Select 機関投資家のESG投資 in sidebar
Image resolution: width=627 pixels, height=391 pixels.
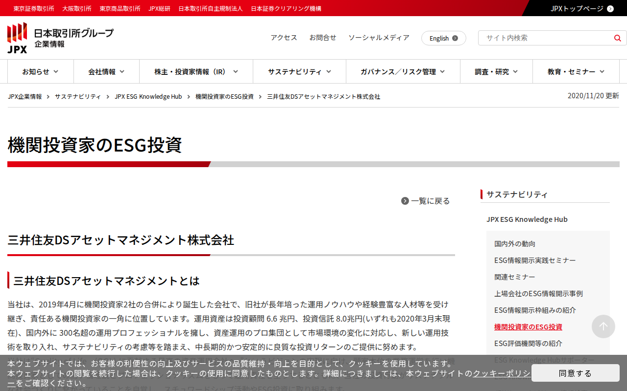click(528, 326)
